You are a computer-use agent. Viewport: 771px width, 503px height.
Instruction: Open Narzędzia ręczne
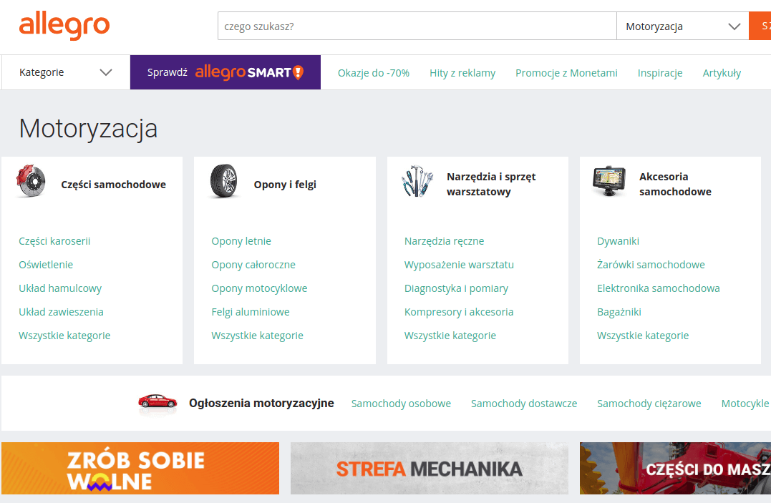click(x=444, y=241)
